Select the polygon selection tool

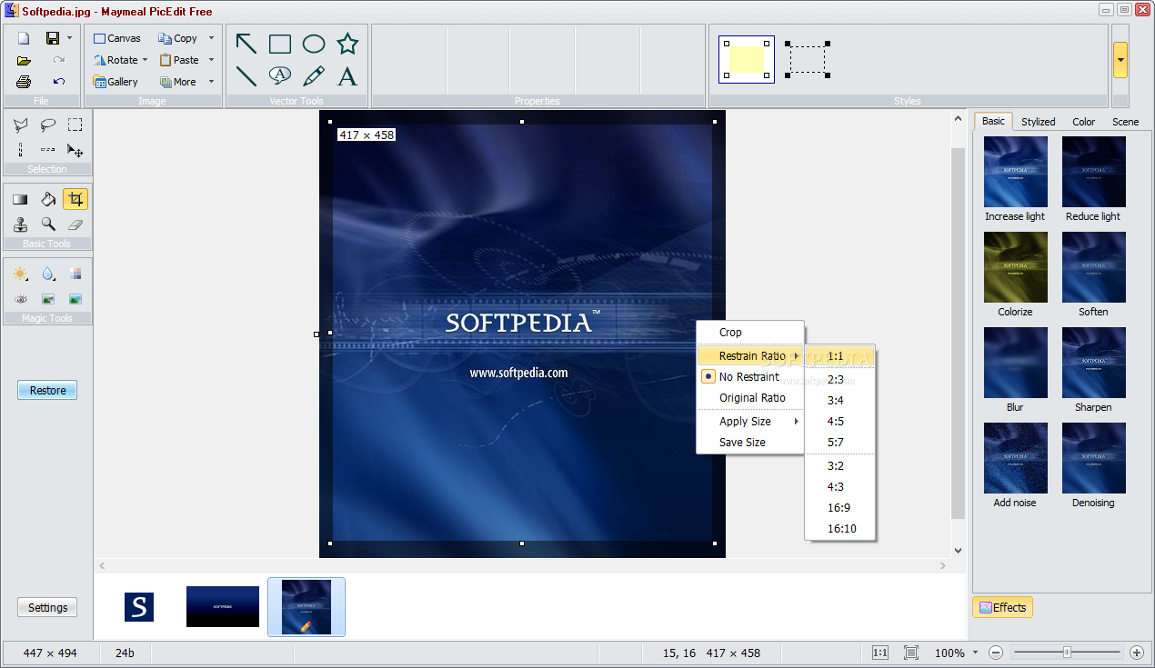tap(21, 125)
